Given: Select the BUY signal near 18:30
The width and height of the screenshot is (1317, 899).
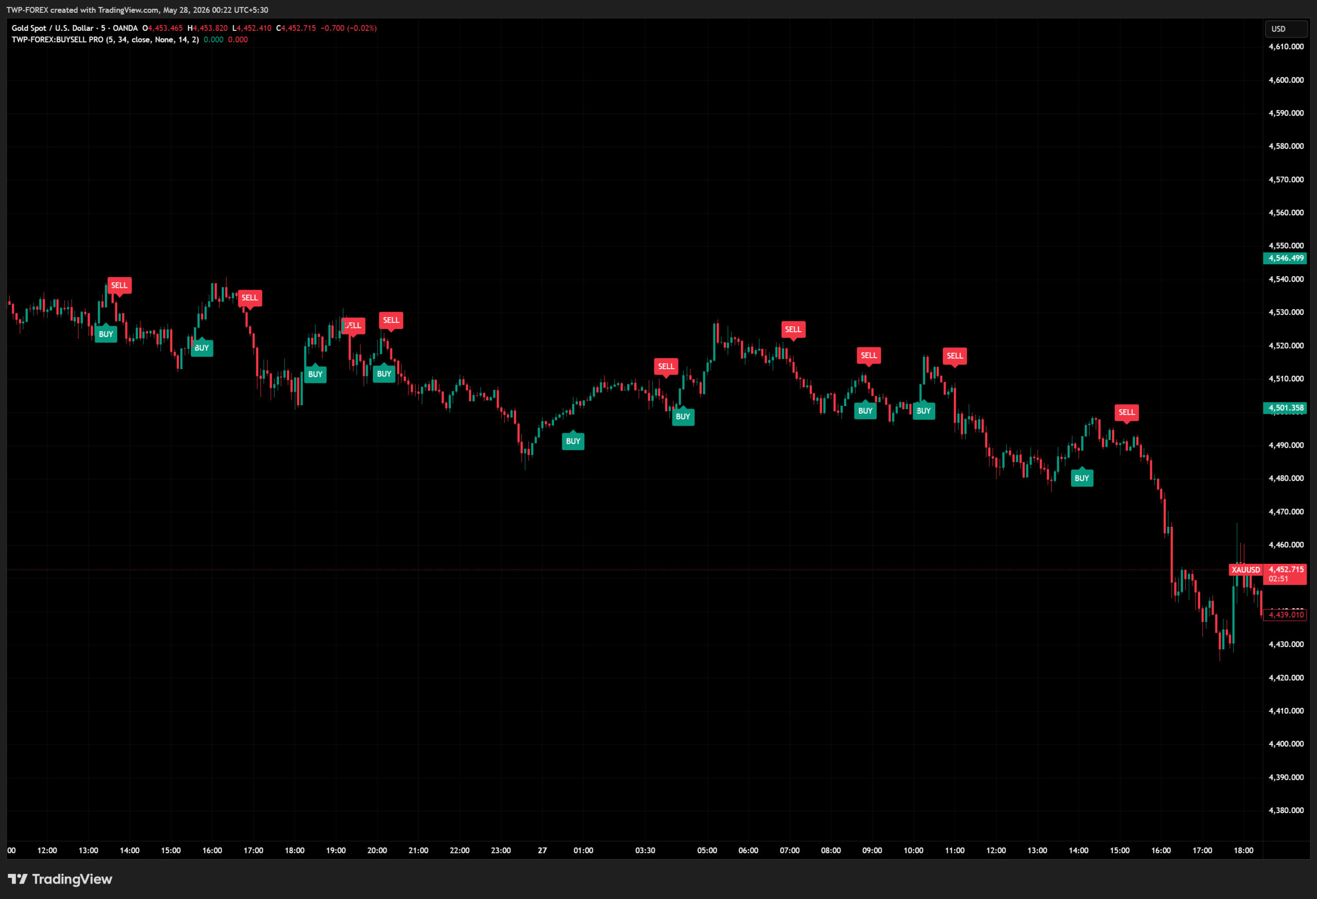Looking at the screenshot, I should 315,374.
